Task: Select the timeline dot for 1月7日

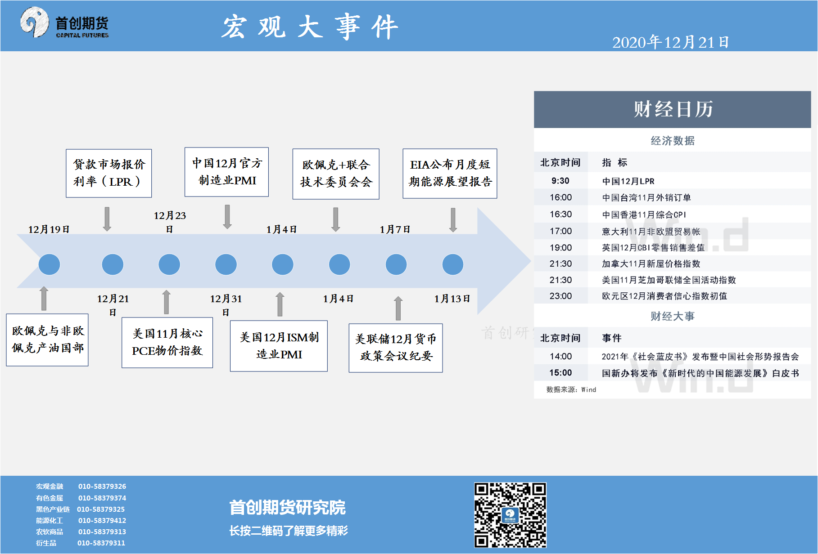Action: 396,264
